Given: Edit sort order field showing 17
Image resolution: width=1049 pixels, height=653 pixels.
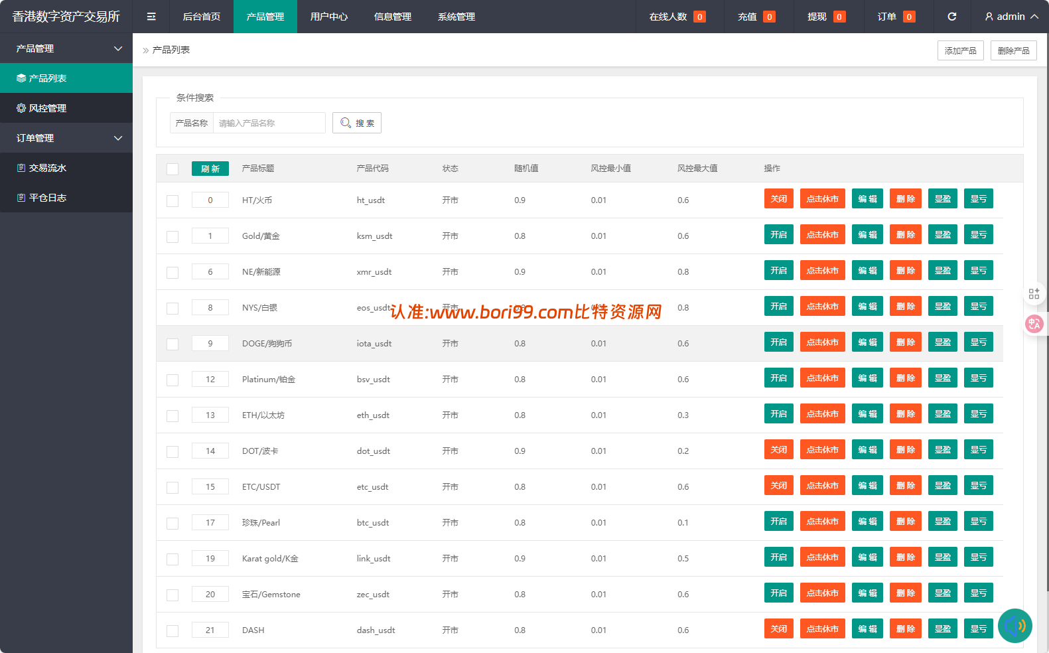Looking at the screenshot, I should point(210,522).
